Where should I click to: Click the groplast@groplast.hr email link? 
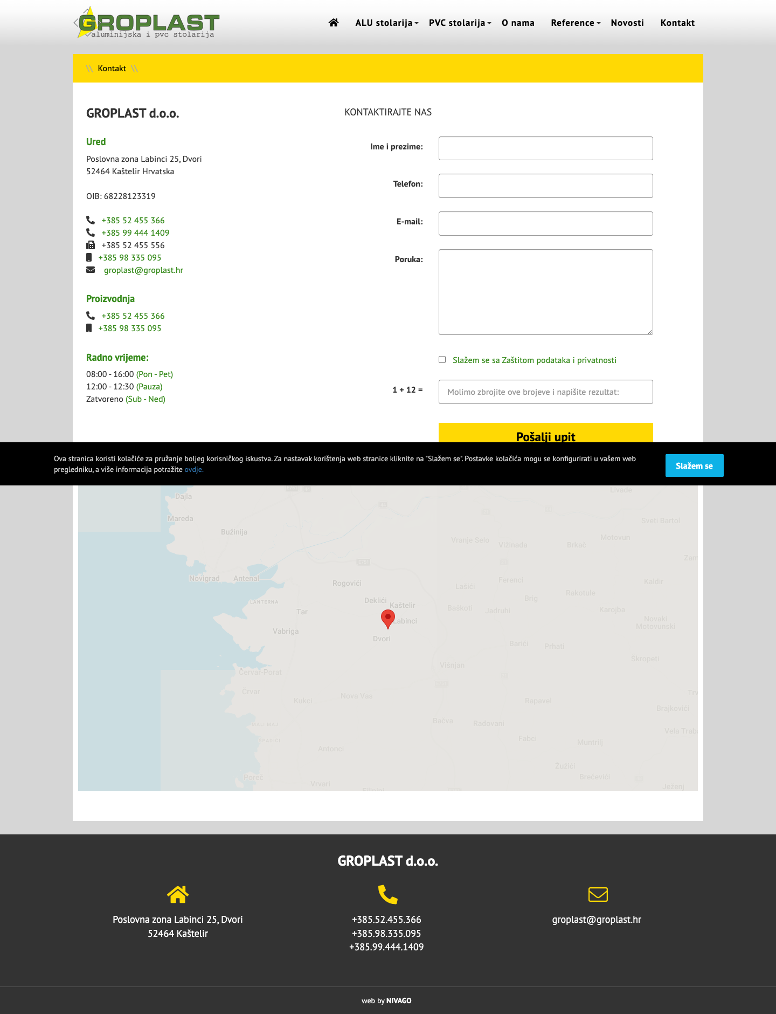pos(143,270)
